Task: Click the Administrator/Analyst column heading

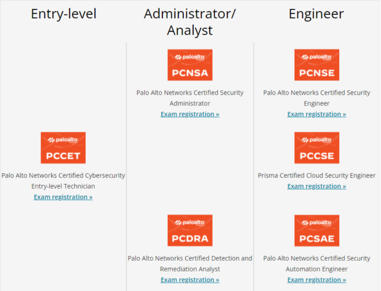Action: (x=190, y=21)
